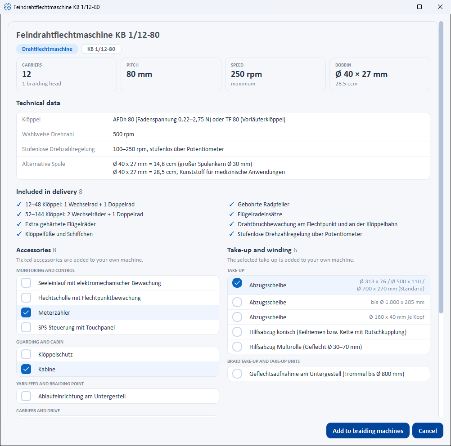Tick the Klöppelschutz checkbox
Viewport: 451px width, 446px height.
[26, 354]
